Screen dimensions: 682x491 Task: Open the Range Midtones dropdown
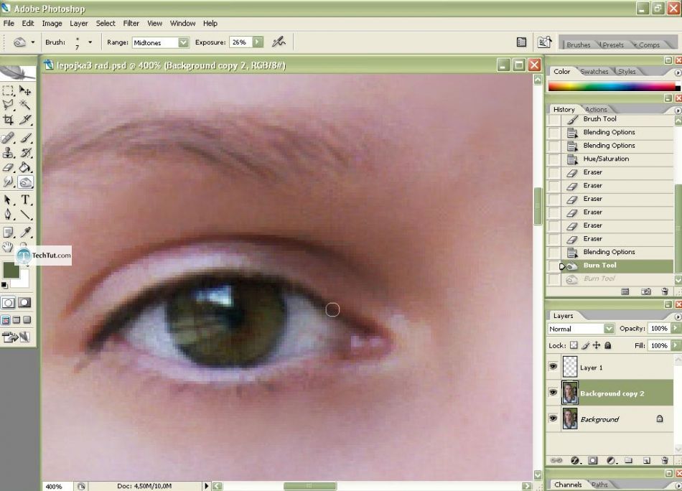184,42
